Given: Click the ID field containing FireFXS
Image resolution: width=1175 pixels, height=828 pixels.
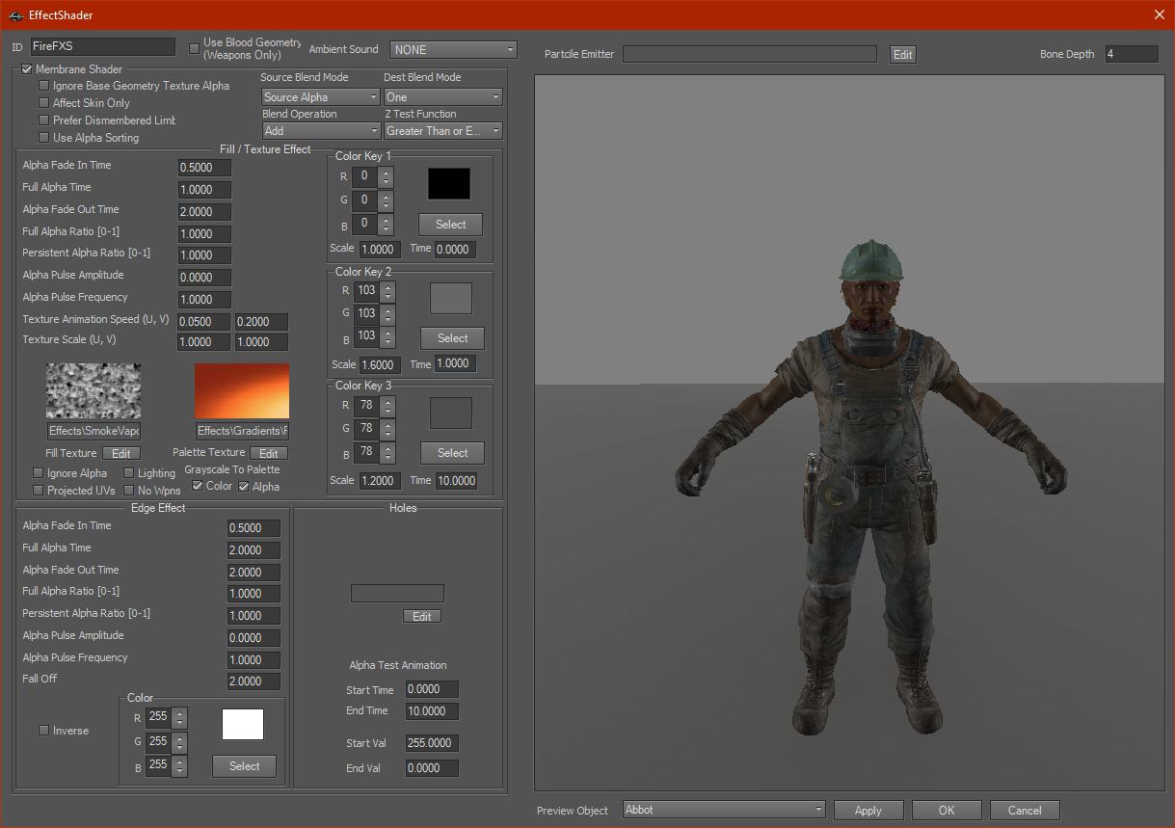Looking at the screenshot, I should [102, 46].
